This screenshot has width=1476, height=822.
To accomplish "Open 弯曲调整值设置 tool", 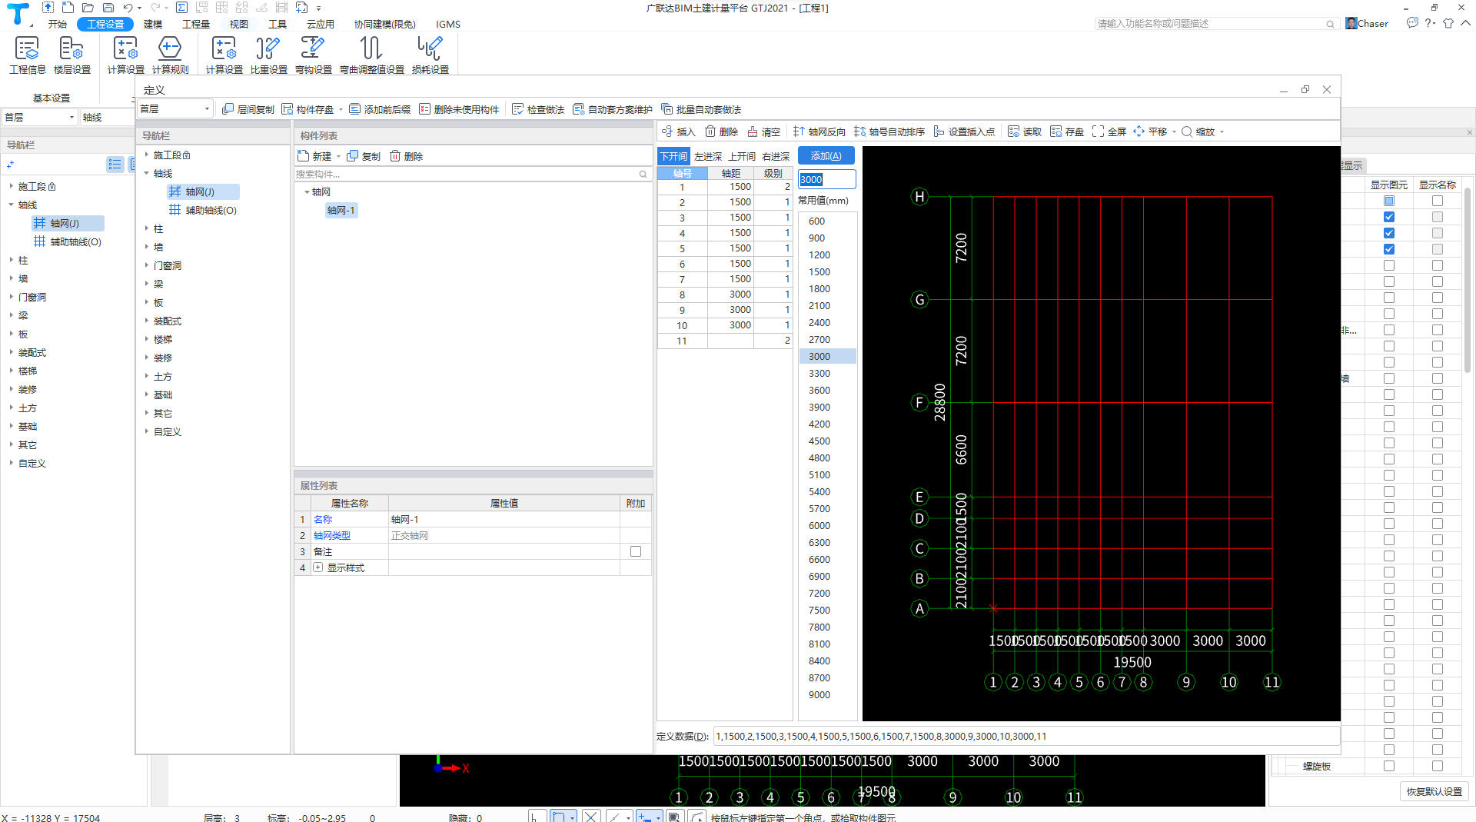I will pyautogui.click(x=372, y=55).
